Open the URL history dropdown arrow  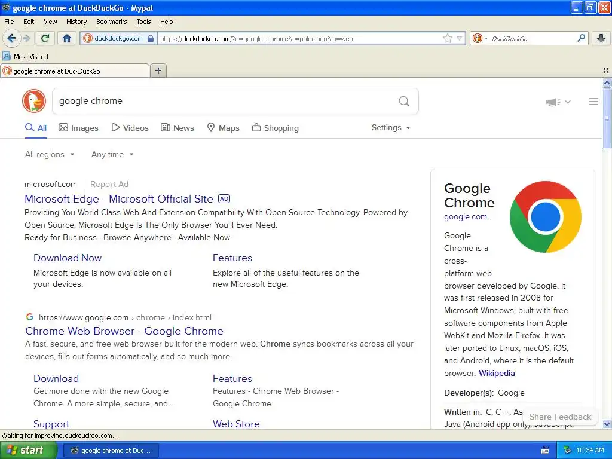(x=460, y=38)
